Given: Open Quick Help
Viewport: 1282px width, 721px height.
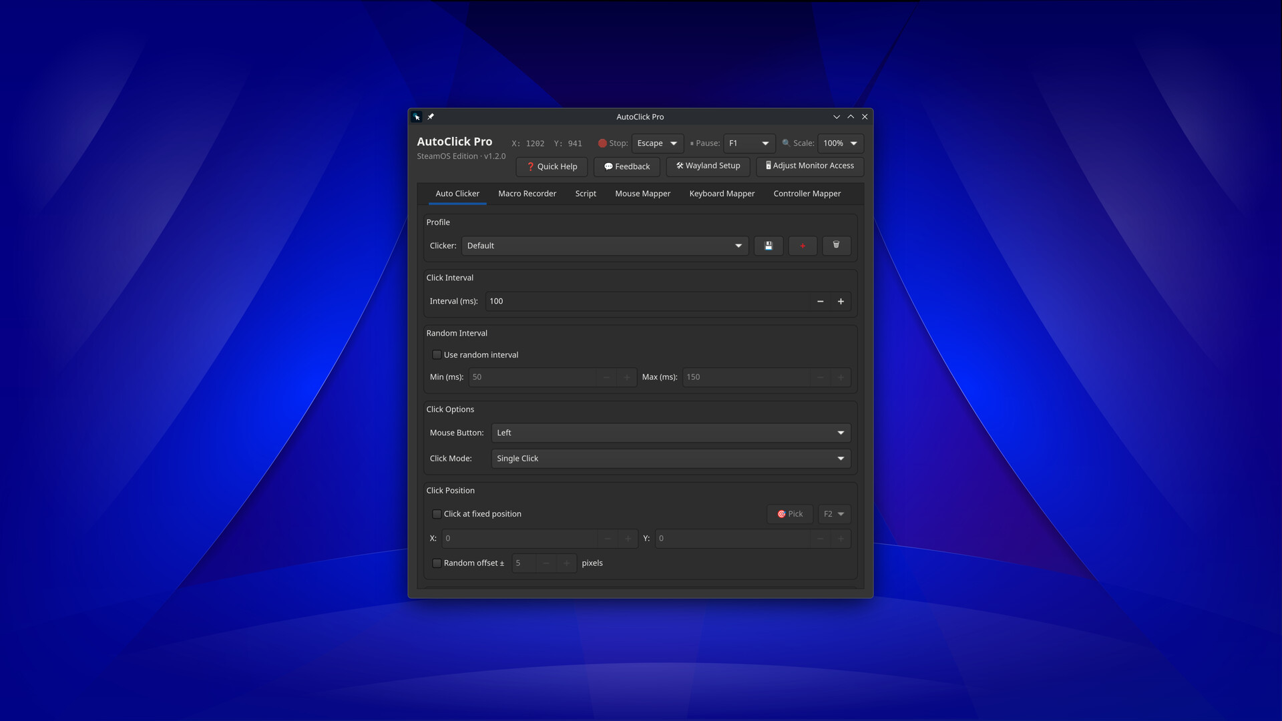Looking at the screenshot, I should tap(552, 167).
